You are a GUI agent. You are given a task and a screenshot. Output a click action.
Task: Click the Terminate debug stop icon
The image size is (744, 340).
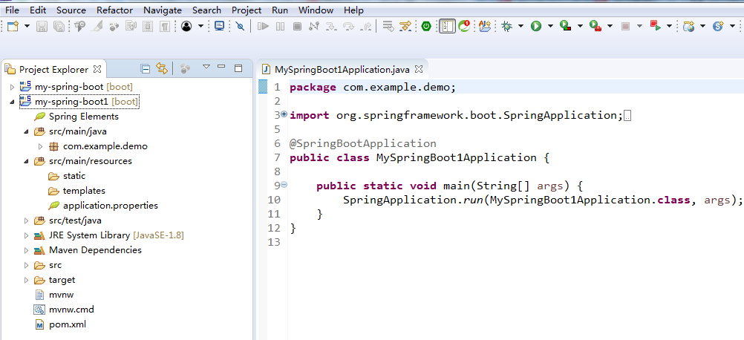tap(297, 27)
